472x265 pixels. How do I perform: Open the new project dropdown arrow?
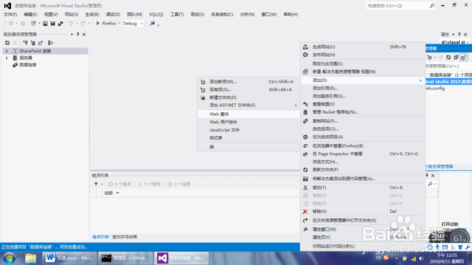tap(39, 24)
